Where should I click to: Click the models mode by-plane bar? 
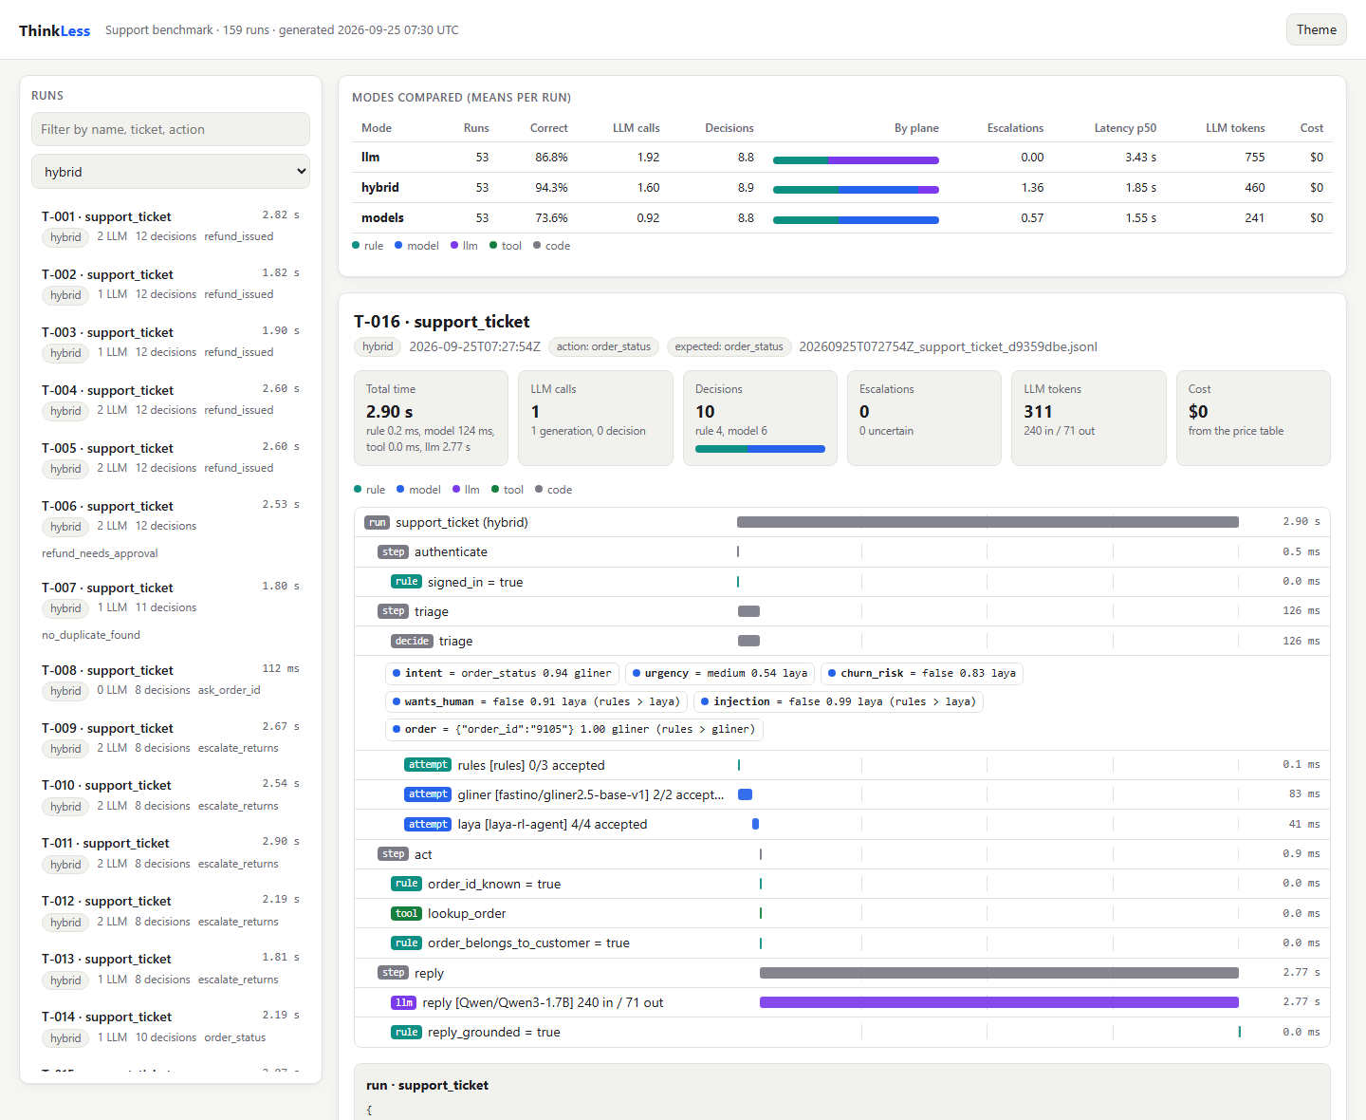tap(856, 220)
